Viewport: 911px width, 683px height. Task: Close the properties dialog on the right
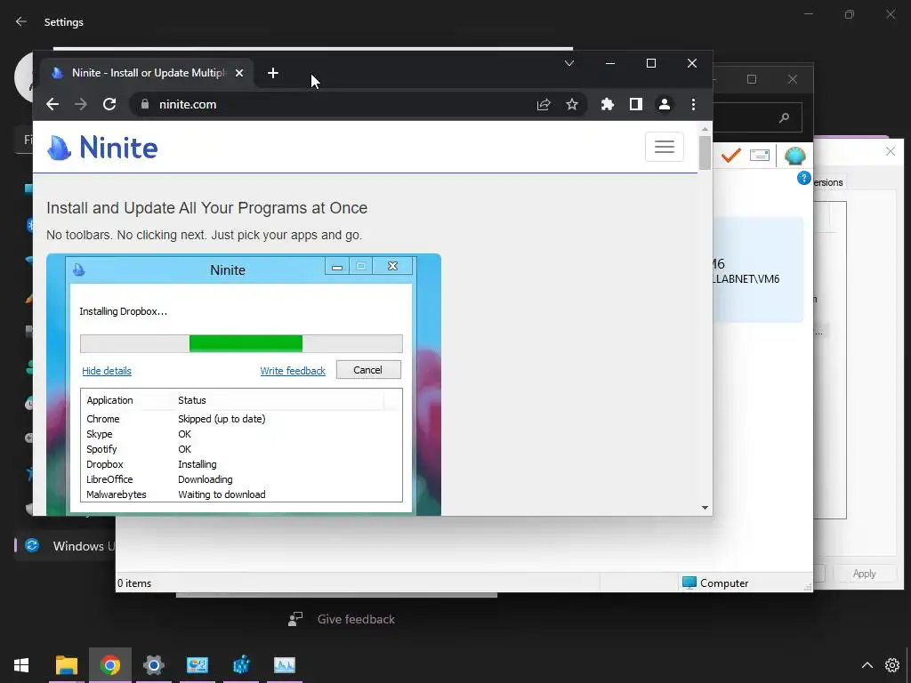pyautogui.click(x=890, y=151)
